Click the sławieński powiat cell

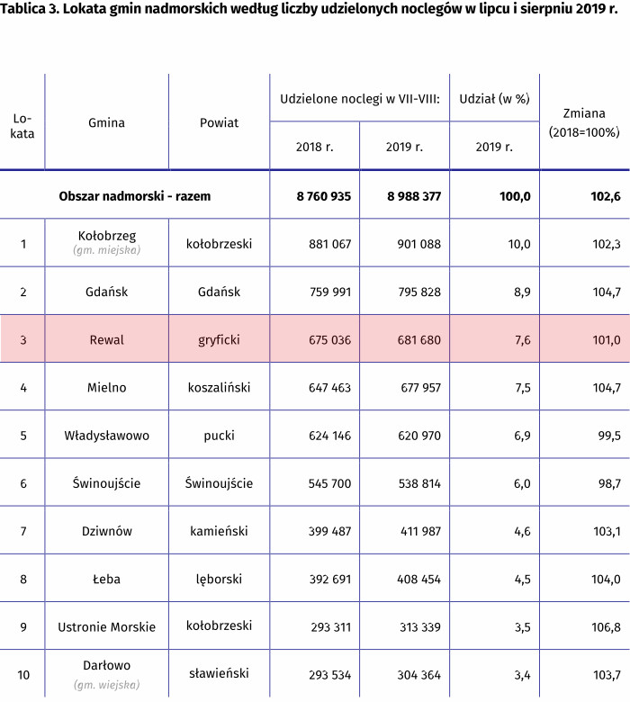pyautogui.click(x=219, y=673)
